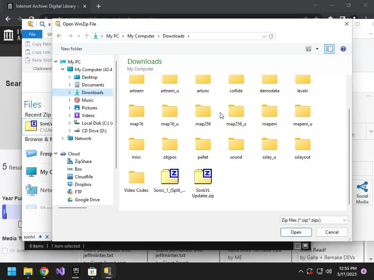Select the sound folder
This screenshot has width=374, height=280.
236,149
